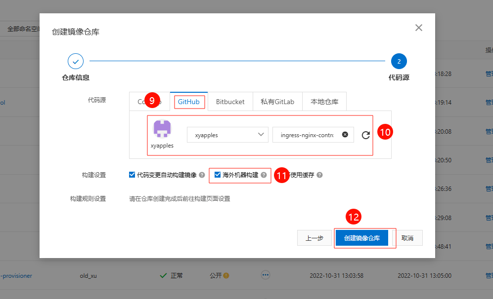Click the 创建镜像仓库 button

(x=362, y=238)
